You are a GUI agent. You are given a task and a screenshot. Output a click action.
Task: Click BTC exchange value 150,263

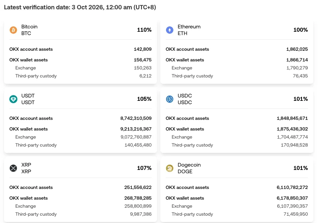pos(143,68)
